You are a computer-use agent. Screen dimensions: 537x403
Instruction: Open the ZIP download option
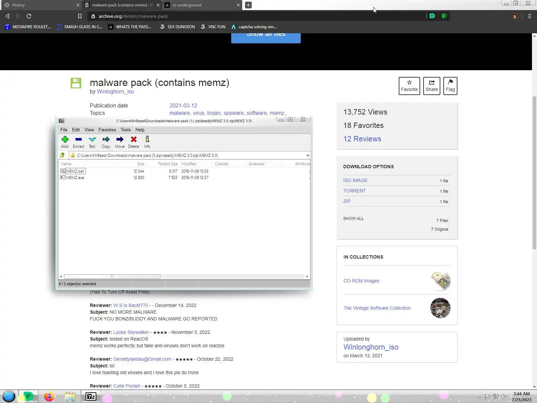click(347, 201)
